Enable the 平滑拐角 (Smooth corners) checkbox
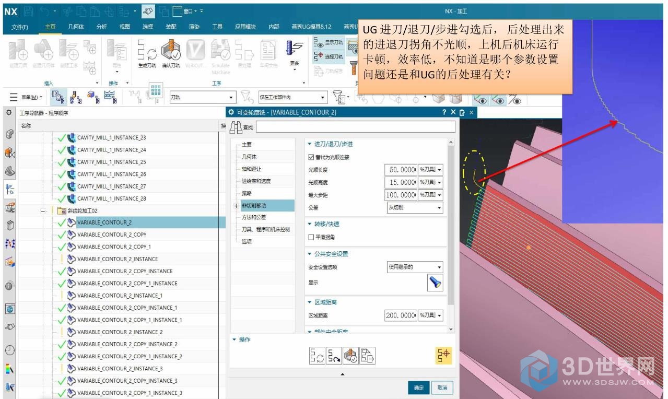This screenshot has height=399, width=668. 312,237
